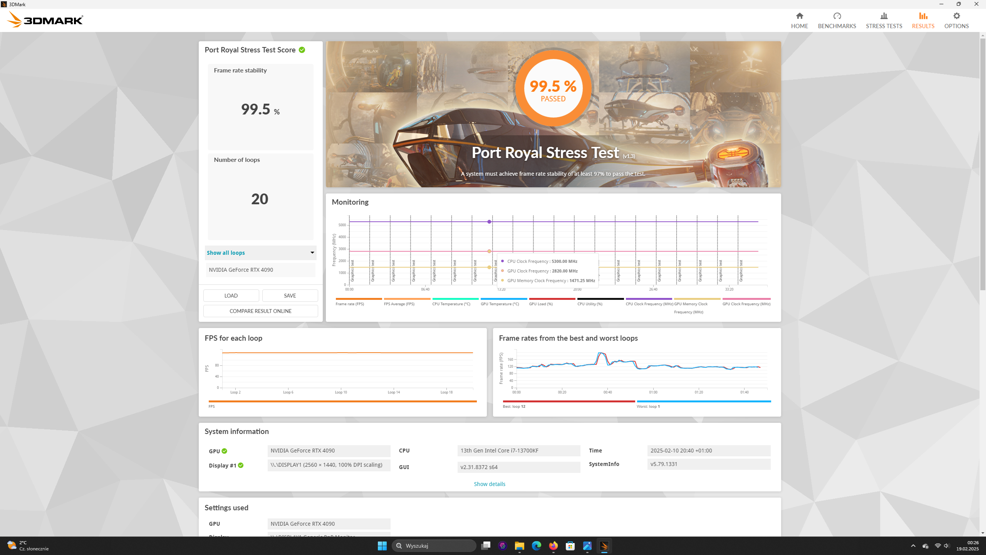Click green check icon next to GPU
The image size is (986, 555).
point(225,451)
